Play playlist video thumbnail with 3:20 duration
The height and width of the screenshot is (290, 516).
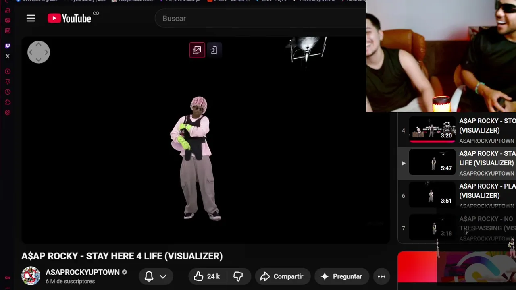tap(432, 130)
